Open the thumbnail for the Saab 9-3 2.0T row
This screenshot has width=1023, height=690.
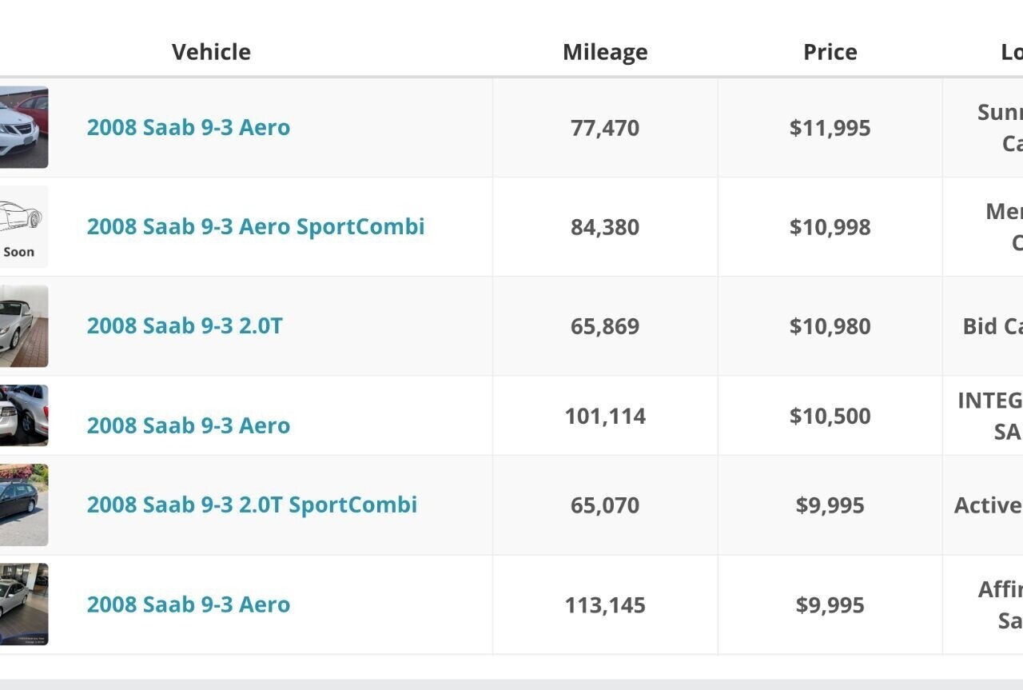(23, 326)
